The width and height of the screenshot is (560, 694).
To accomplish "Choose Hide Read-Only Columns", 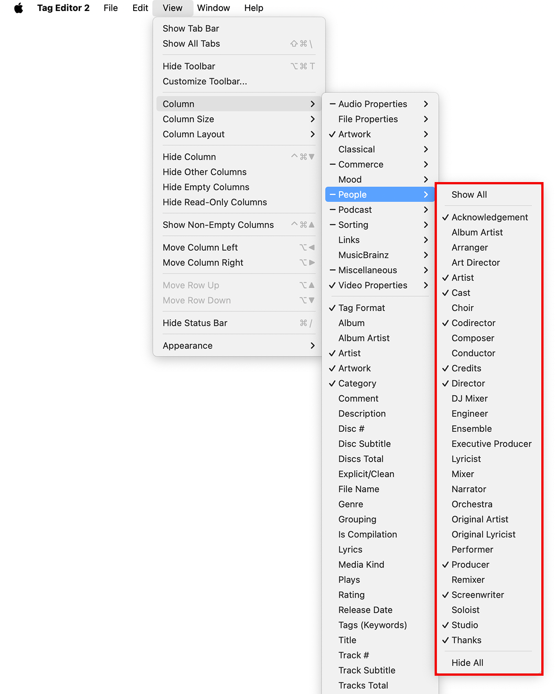I will [239, 202].
